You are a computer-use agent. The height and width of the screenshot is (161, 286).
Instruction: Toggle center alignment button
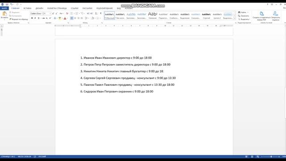[x=75, y=18]
